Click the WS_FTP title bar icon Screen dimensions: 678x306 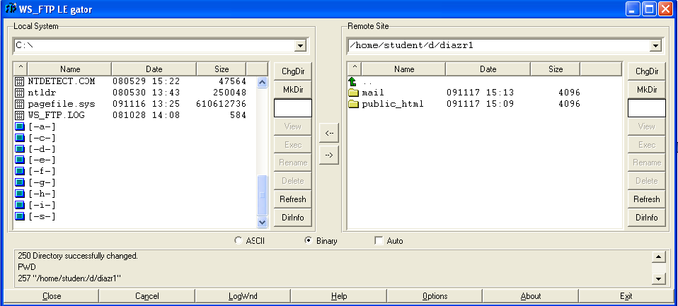click(x=11, y=8)
